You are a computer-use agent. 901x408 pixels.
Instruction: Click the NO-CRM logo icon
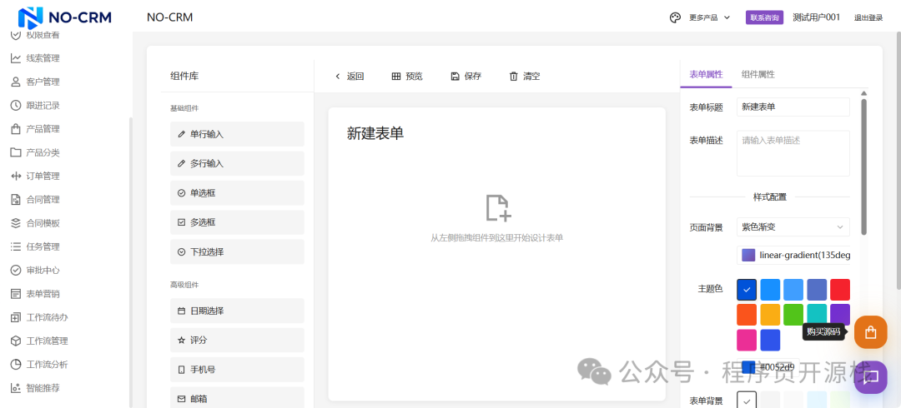pos(31,17)
